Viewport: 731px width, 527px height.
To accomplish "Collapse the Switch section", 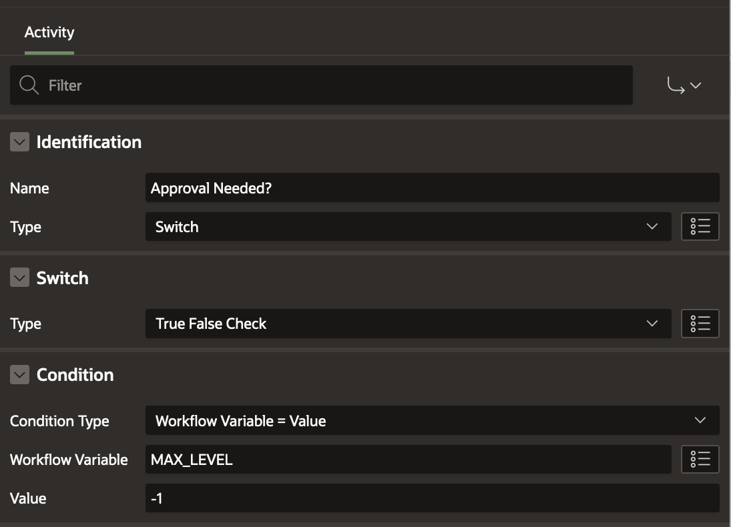I will pyautogui.click(x=20, y=278).
